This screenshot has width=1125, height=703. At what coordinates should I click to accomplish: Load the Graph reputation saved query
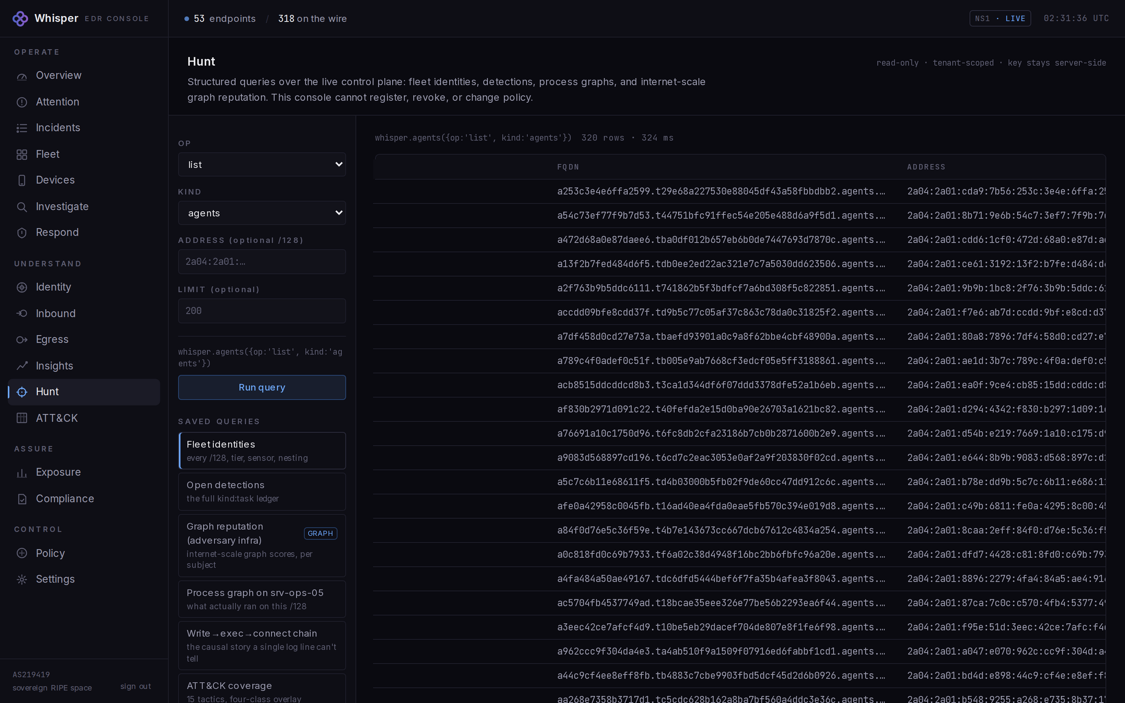coord(262,546)
